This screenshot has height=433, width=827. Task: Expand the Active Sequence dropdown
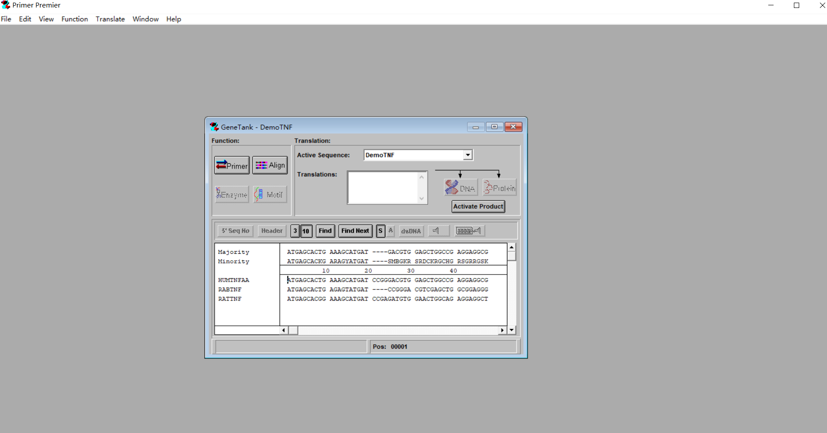pyautogui.click(x=468, y=155)
